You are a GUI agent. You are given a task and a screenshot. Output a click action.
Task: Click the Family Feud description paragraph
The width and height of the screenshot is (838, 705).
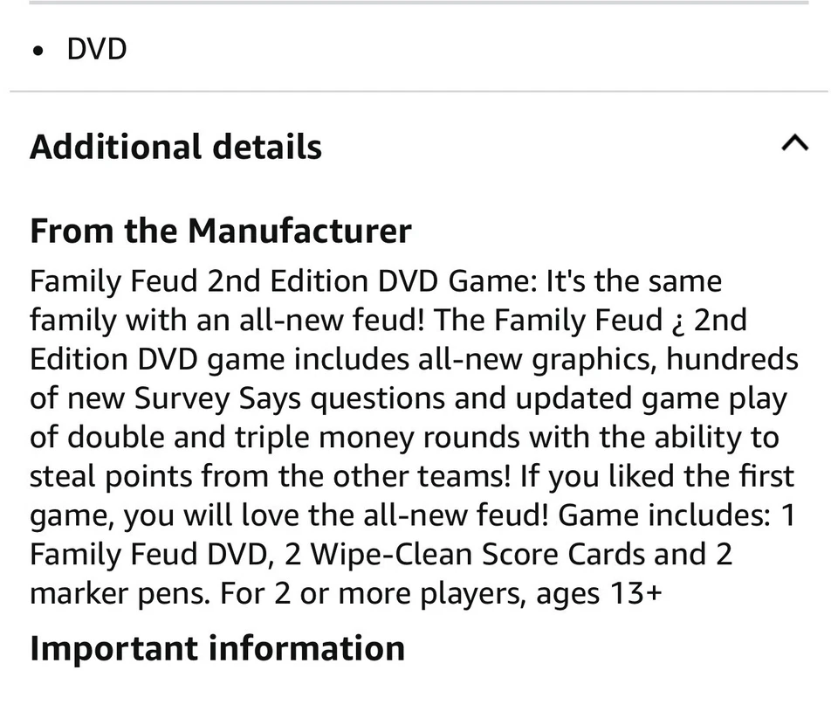[x=410, y=437]
